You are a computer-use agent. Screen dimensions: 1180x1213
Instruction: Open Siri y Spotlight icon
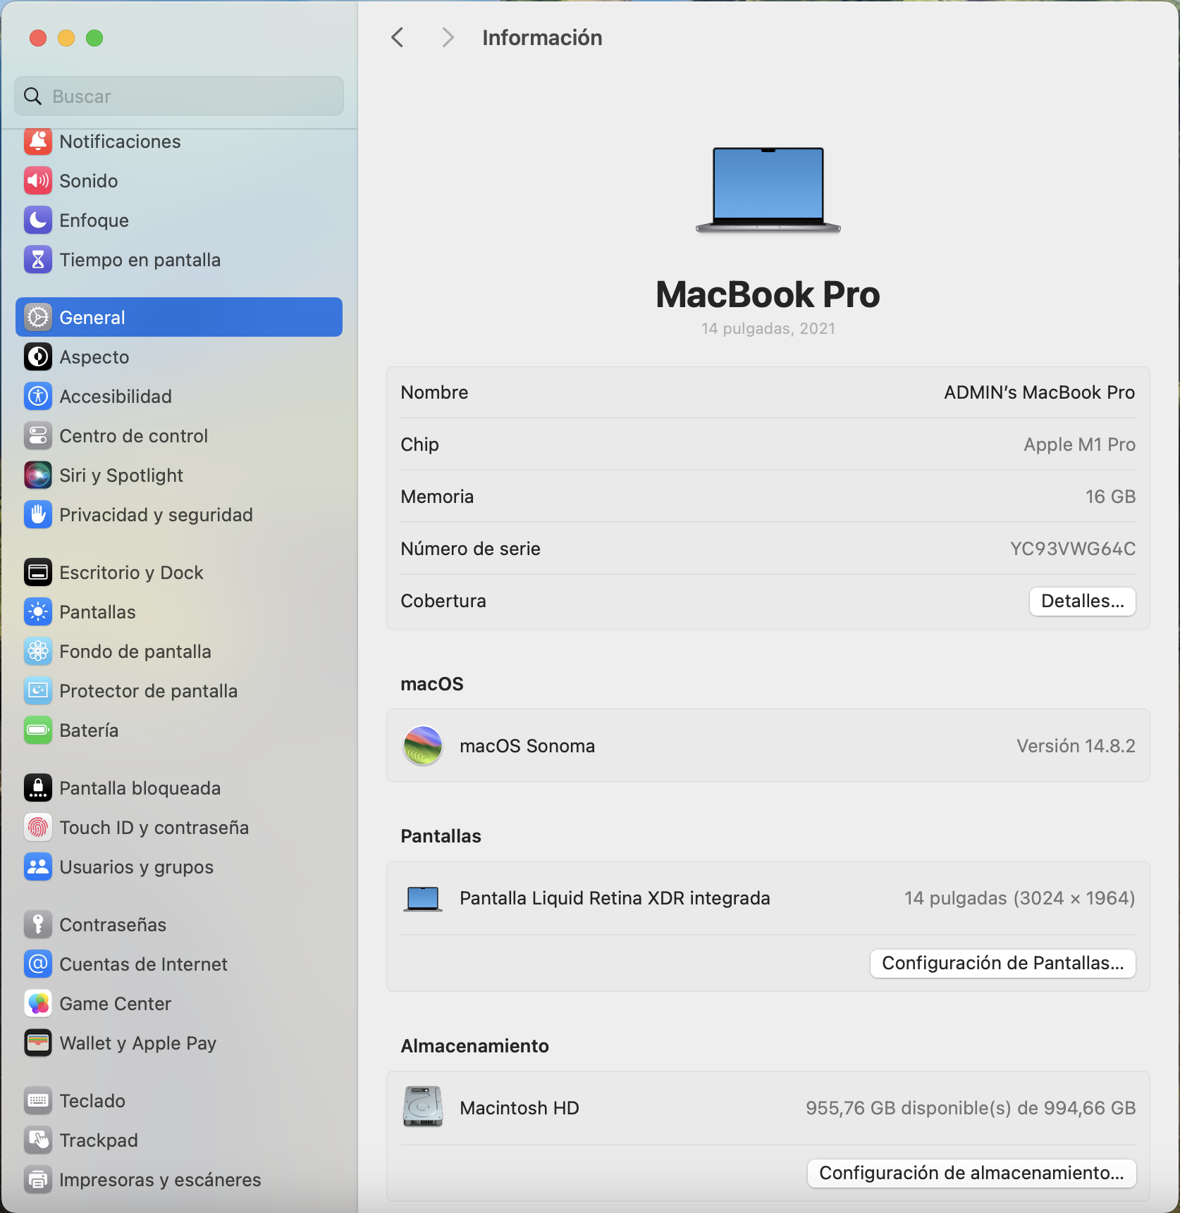click(x=38, y=475)
